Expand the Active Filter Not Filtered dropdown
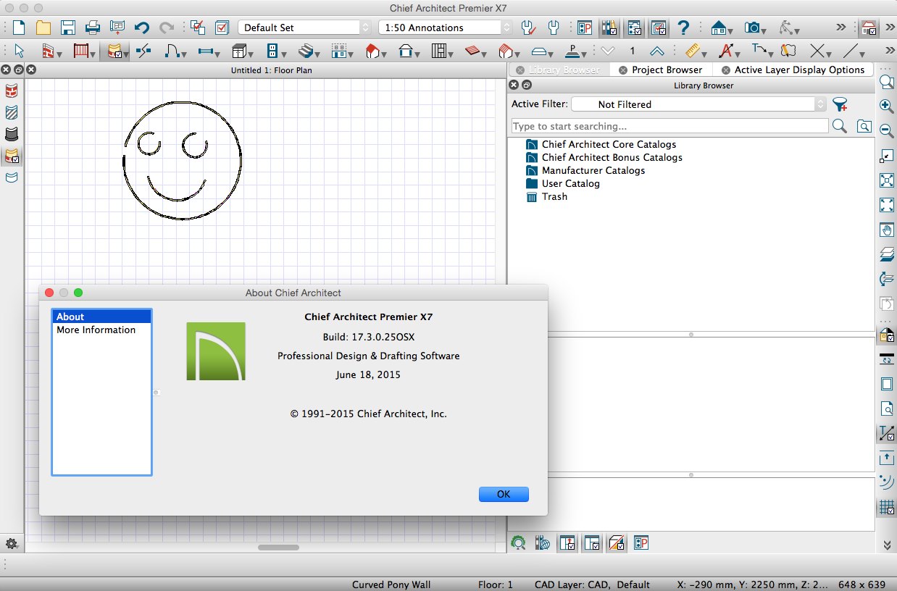The height and width of the screenshot is (591, 897). point(698,104)
